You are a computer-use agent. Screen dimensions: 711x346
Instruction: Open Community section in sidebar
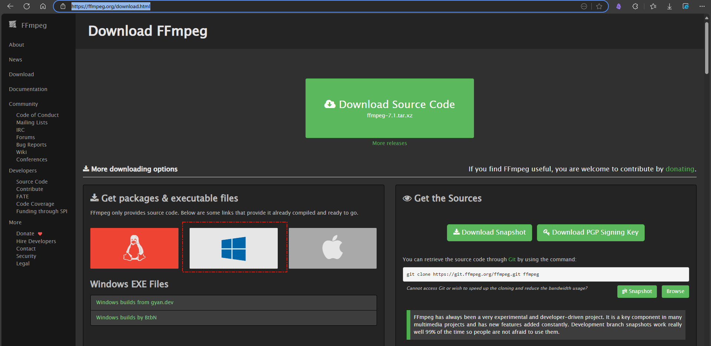23,104
